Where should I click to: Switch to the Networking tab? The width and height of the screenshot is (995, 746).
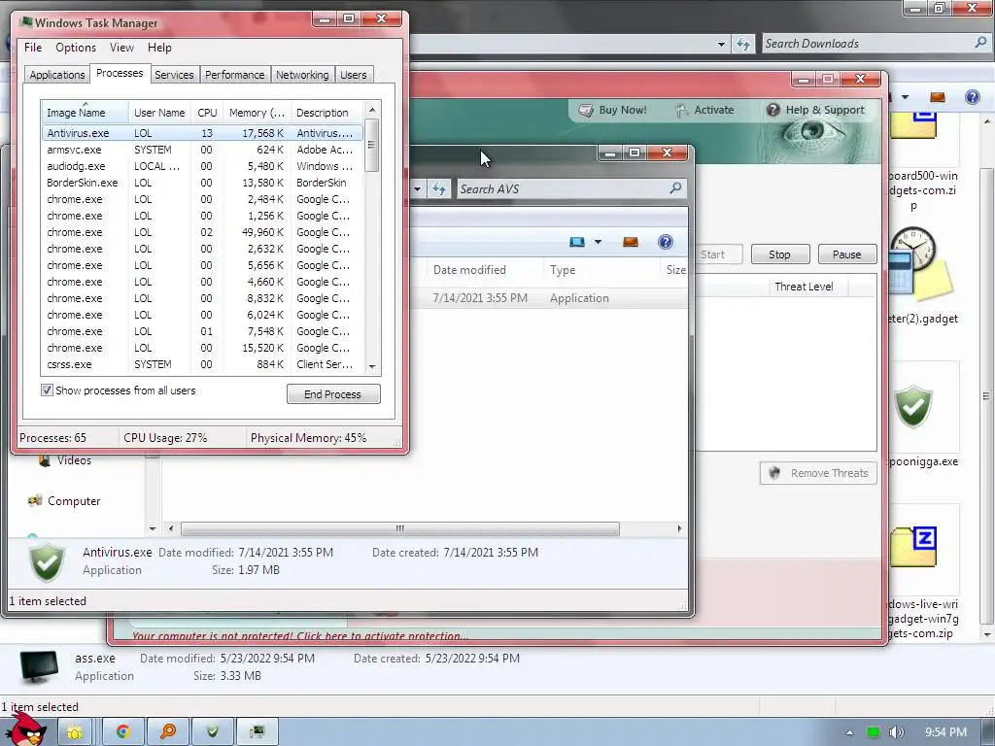(x=302, y=75)
